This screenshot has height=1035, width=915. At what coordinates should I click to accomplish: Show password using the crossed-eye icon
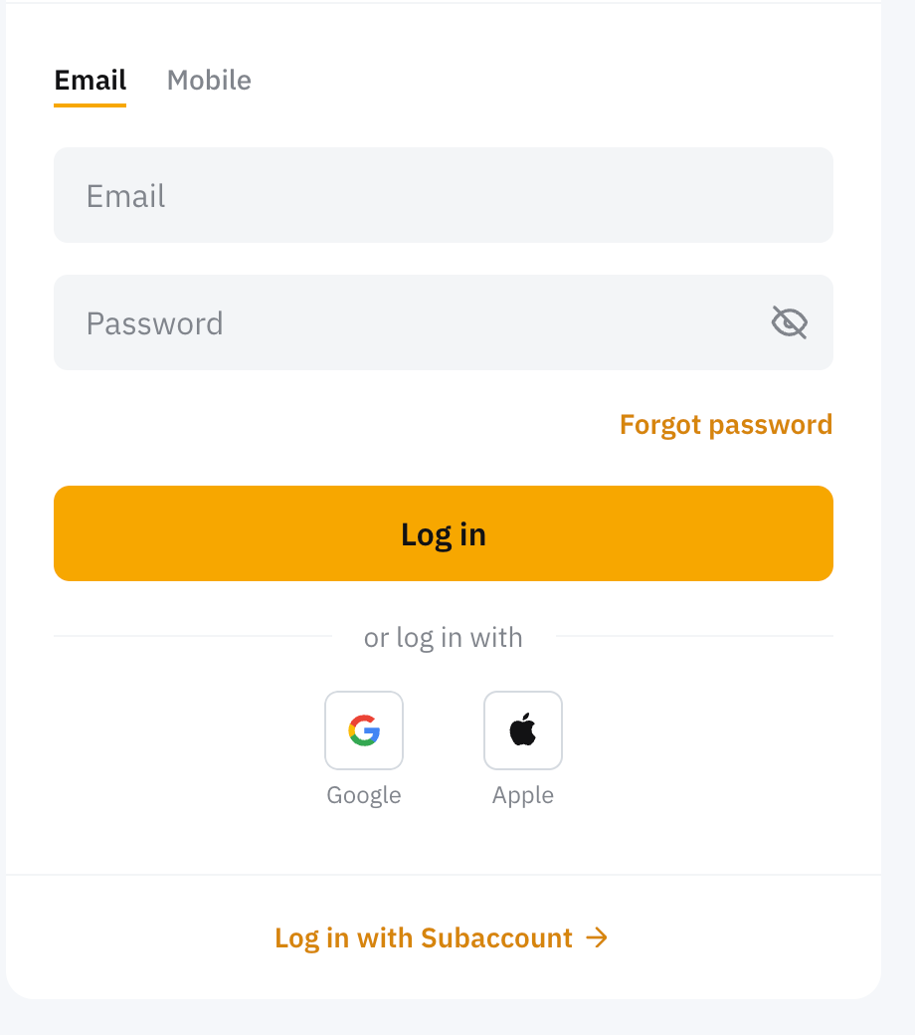(x=790, y=322)
